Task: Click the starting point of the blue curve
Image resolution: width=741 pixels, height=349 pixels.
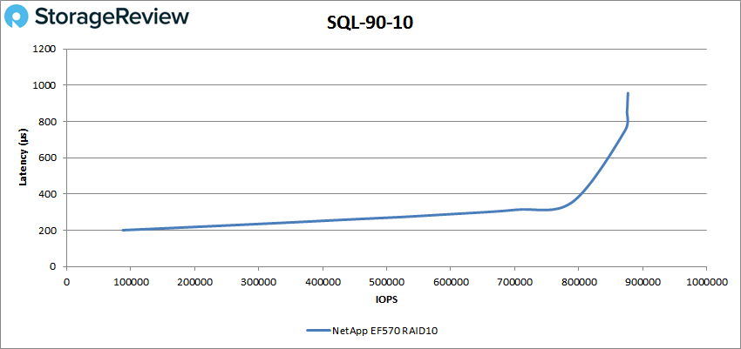Action: [123, 230]
